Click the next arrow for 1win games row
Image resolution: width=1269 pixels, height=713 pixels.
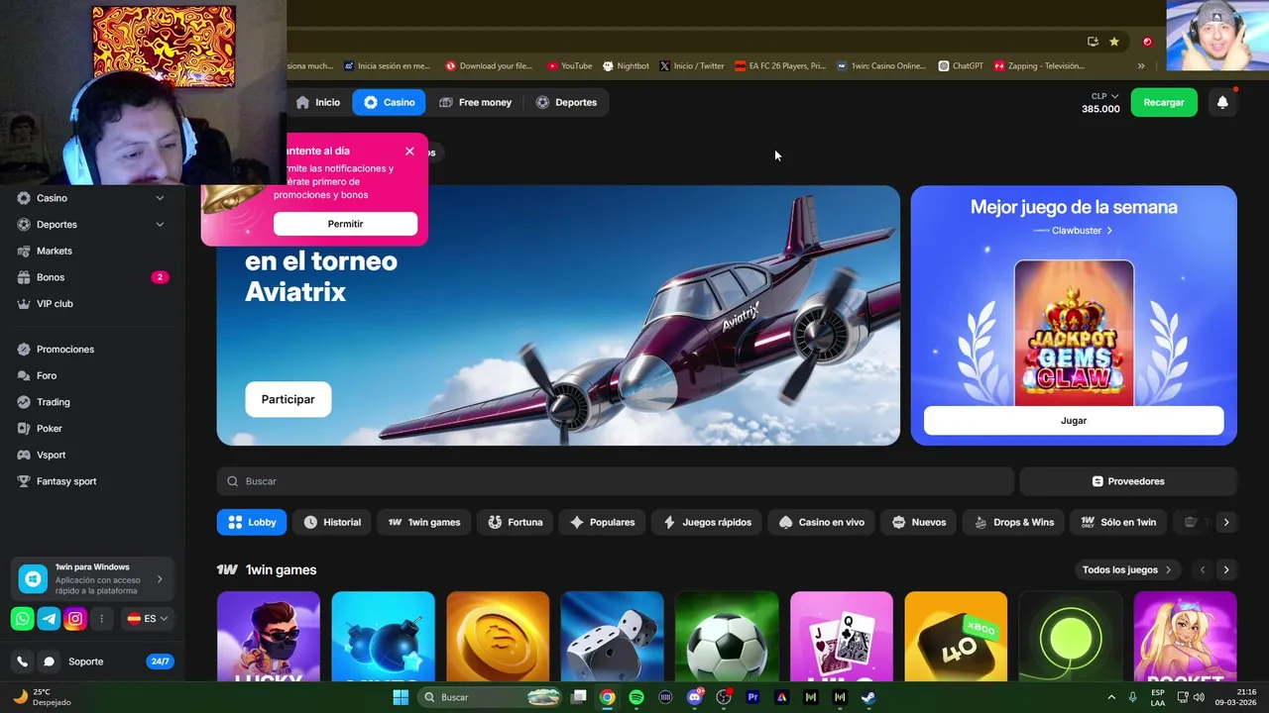click(x=1226, y=569)
